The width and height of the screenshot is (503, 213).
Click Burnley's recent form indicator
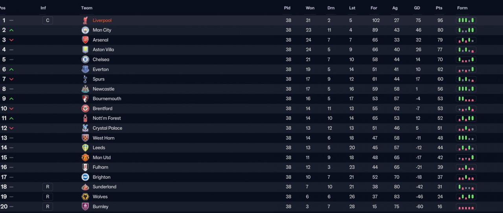tap(466, 207)
